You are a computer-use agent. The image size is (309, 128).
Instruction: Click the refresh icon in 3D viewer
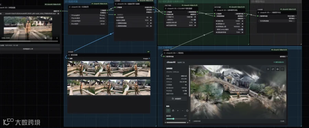(x=273, y=69)
